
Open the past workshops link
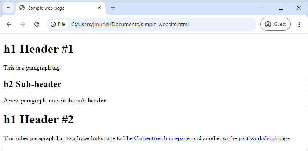tap(257, 138)
